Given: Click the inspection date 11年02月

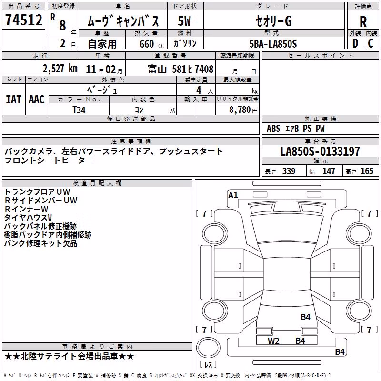Looking at the screenshot, I should [x=104, y=70].
